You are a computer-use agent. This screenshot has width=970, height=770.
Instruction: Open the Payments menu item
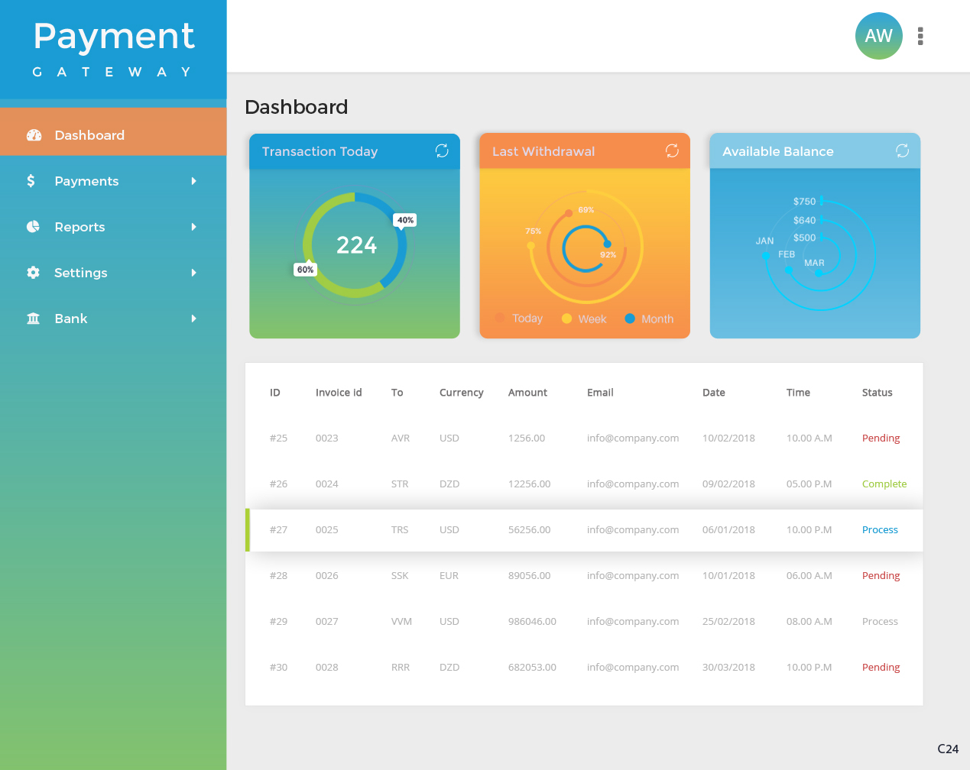(x=113, y=181)
